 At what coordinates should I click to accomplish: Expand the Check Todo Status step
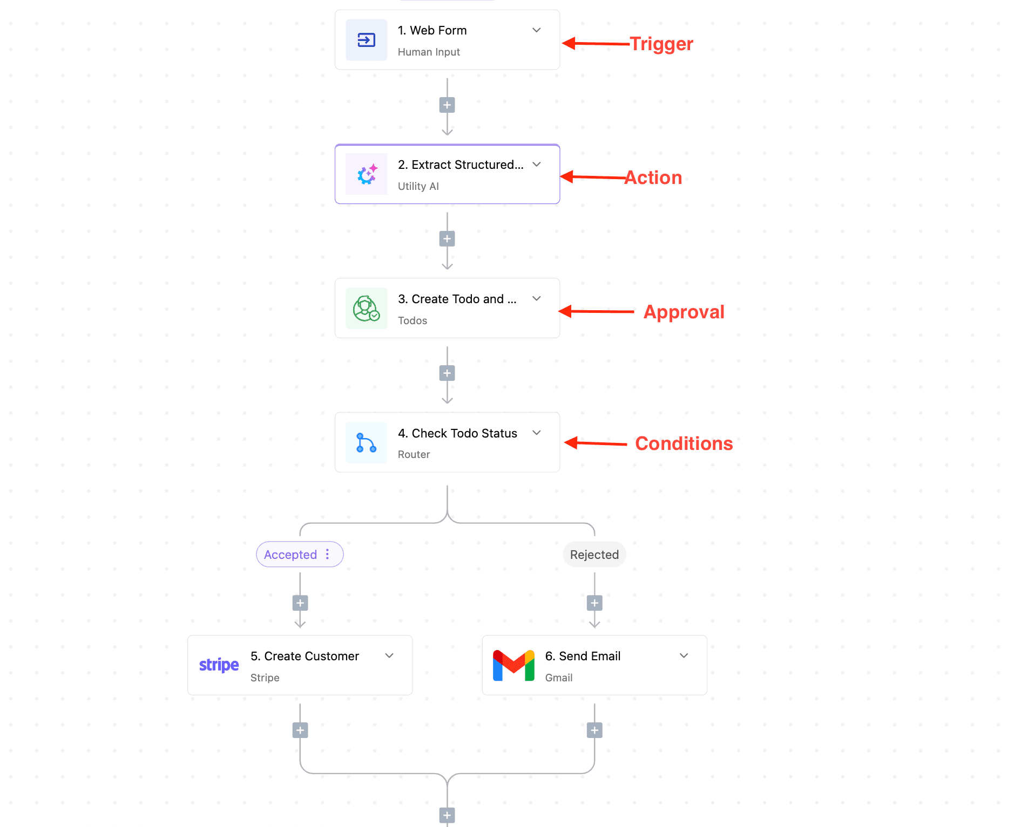coord(536,433)
